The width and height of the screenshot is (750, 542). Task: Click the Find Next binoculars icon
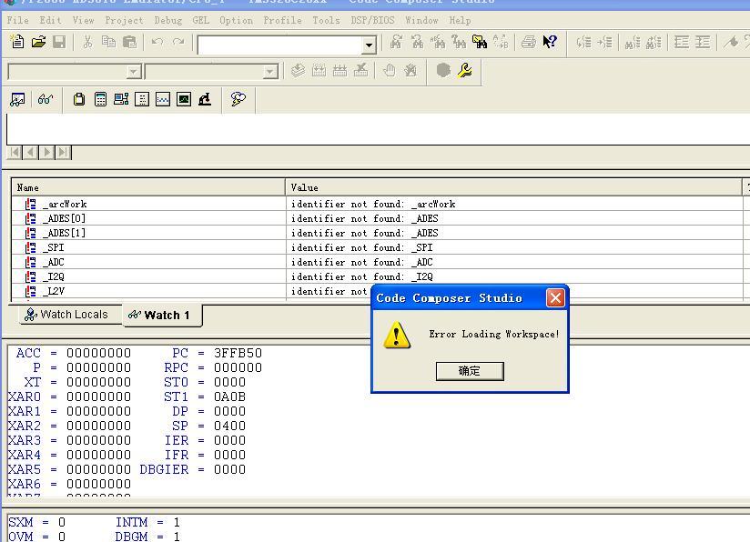tap(396, 42)
